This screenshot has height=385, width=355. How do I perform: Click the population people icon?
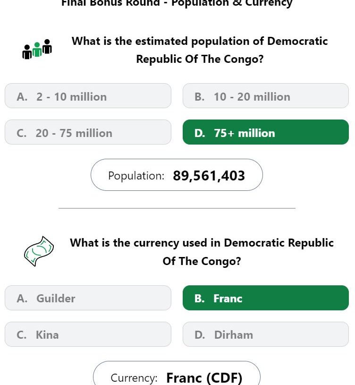pyautogui.click(x=37, y=49)
